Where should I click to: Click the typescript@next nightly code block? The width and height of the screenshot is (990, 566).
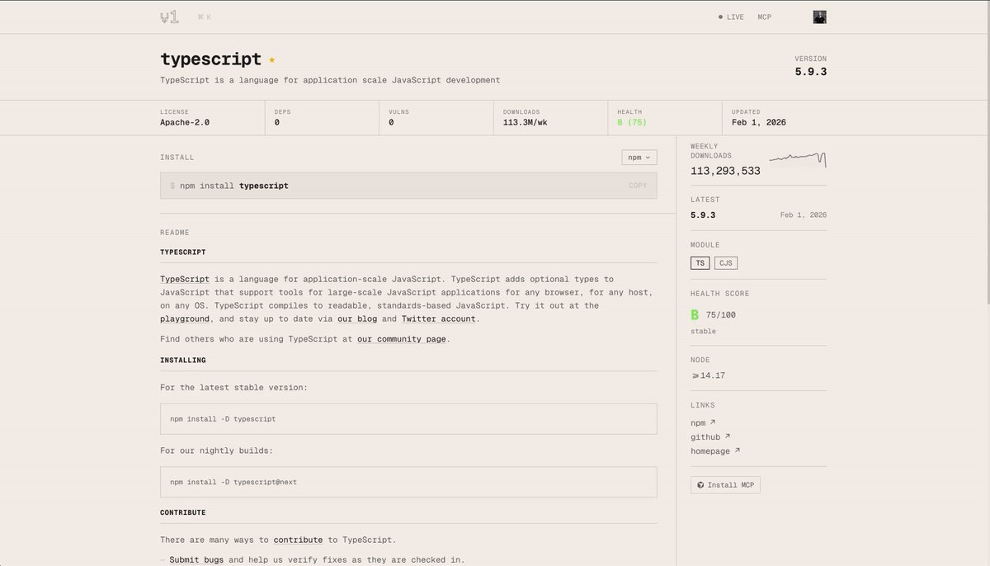click(x=408, y=482)
